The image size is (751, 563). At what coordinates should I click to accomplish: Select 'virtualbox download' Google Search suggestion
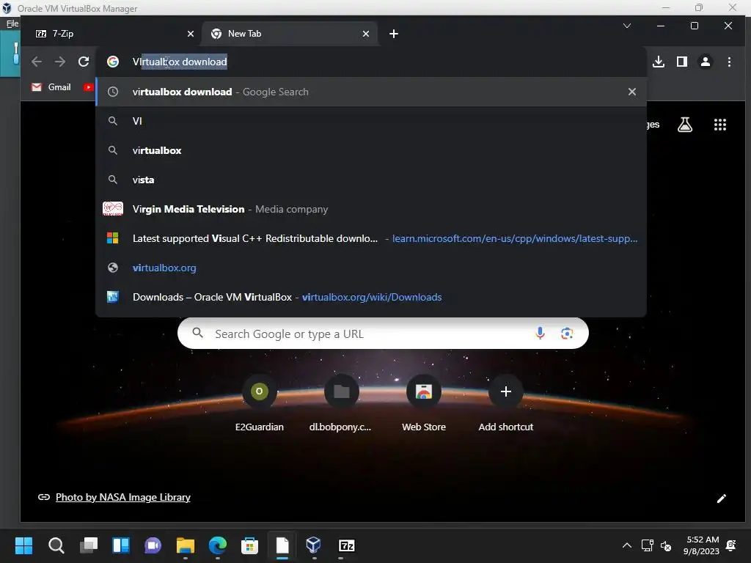click(371, 92)
